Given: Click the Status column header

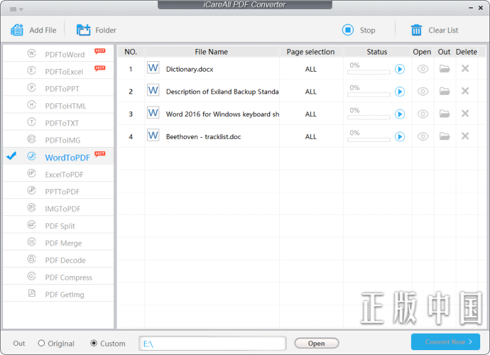Looking at the screenshot, I should tap(377, 51).
